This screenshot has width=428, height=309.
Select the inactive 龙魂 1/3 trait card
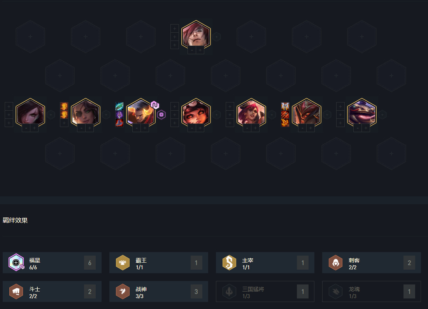pos(372,291)
